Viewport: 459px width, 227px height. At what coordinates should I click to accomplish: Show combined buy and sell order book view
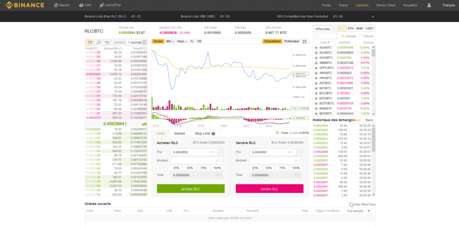point(90,42)
